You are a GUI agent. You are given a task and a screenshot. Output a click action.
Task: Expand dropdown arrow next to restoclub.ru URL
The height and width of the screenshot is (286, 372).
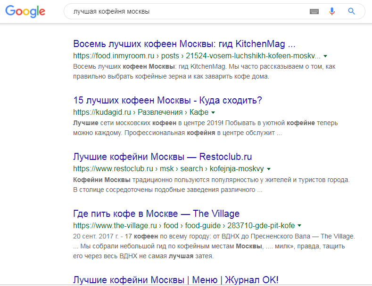(x=269, y=169)
